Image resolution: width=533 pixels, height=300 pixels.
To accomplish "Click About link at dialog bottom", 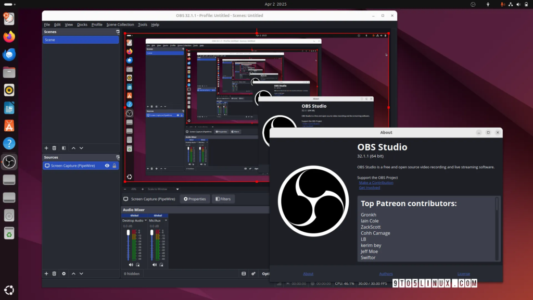I will point(308,273).
